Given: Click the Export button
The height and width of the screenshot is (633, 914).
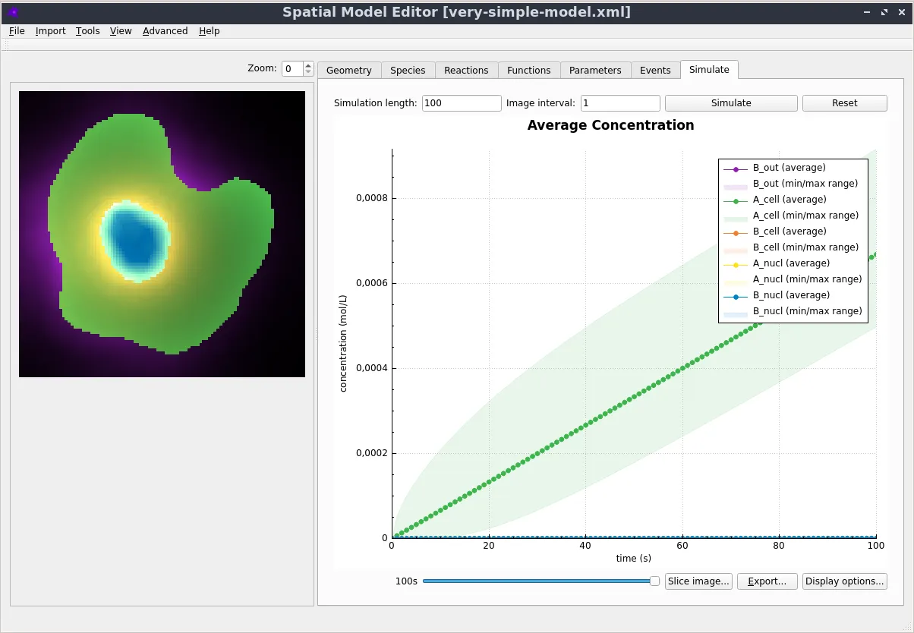Looking at the screenshot, I should click(767, 581).
